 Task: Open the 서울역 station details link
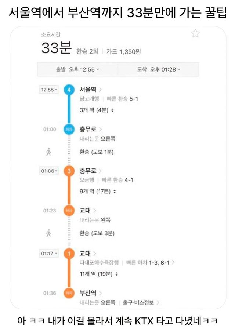[x=91, y=89]
